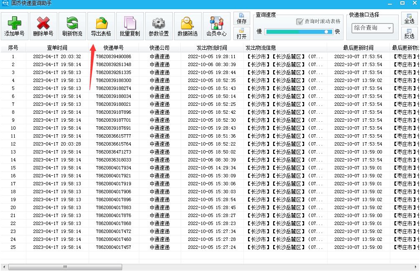The height and width of the screenshot is (271, 420).
Task: Toggle the 查询时滚动表格 checkbox
Action: pyautogui.click(x=300, y=22)
